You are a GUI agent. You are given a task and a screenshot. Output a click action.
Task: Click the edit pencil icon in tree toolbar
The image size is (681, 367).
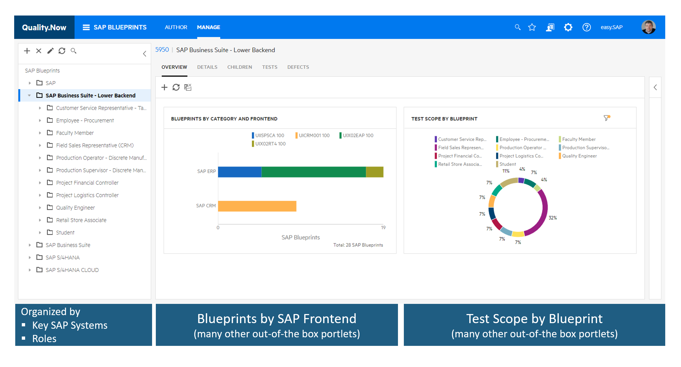click(51, 51)
